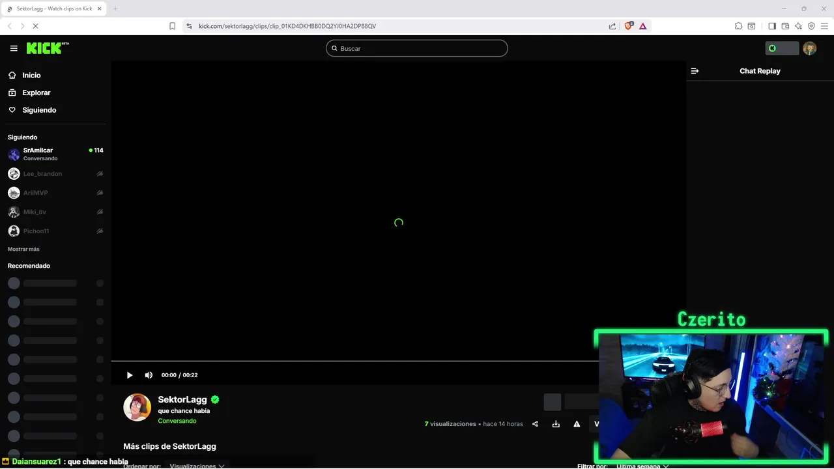Open AriiMVP's channel
This screenshot has height=469, width=834.
[55, 193]
